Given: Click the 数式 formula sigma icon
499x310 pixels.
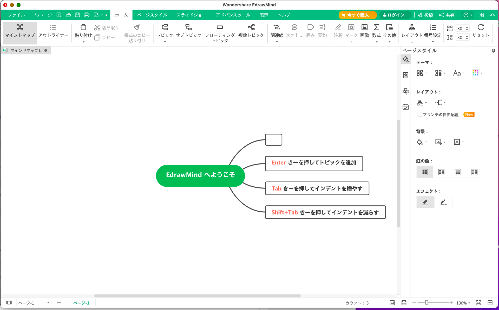Looking at the screenshot, I should pyautogui.click(x=376, y=27).
